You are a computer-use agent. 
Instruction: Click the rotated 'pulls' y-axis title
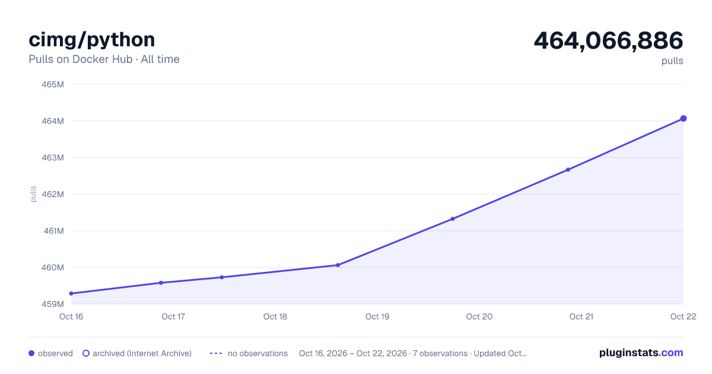33,194
